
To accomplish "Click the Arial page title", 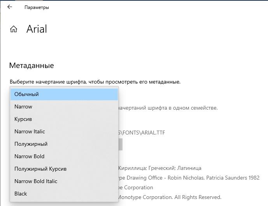I will click(x=37, y=29).
